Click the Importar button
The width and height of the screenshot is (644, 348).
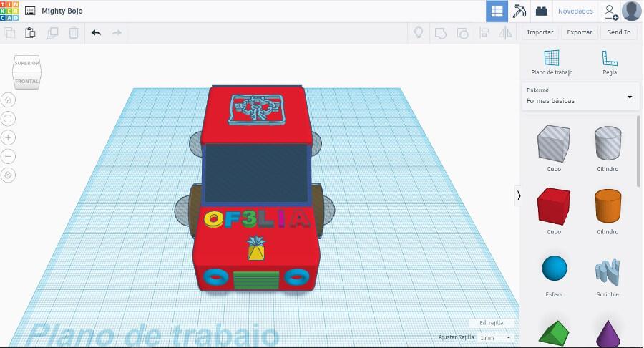click(540, 32)
